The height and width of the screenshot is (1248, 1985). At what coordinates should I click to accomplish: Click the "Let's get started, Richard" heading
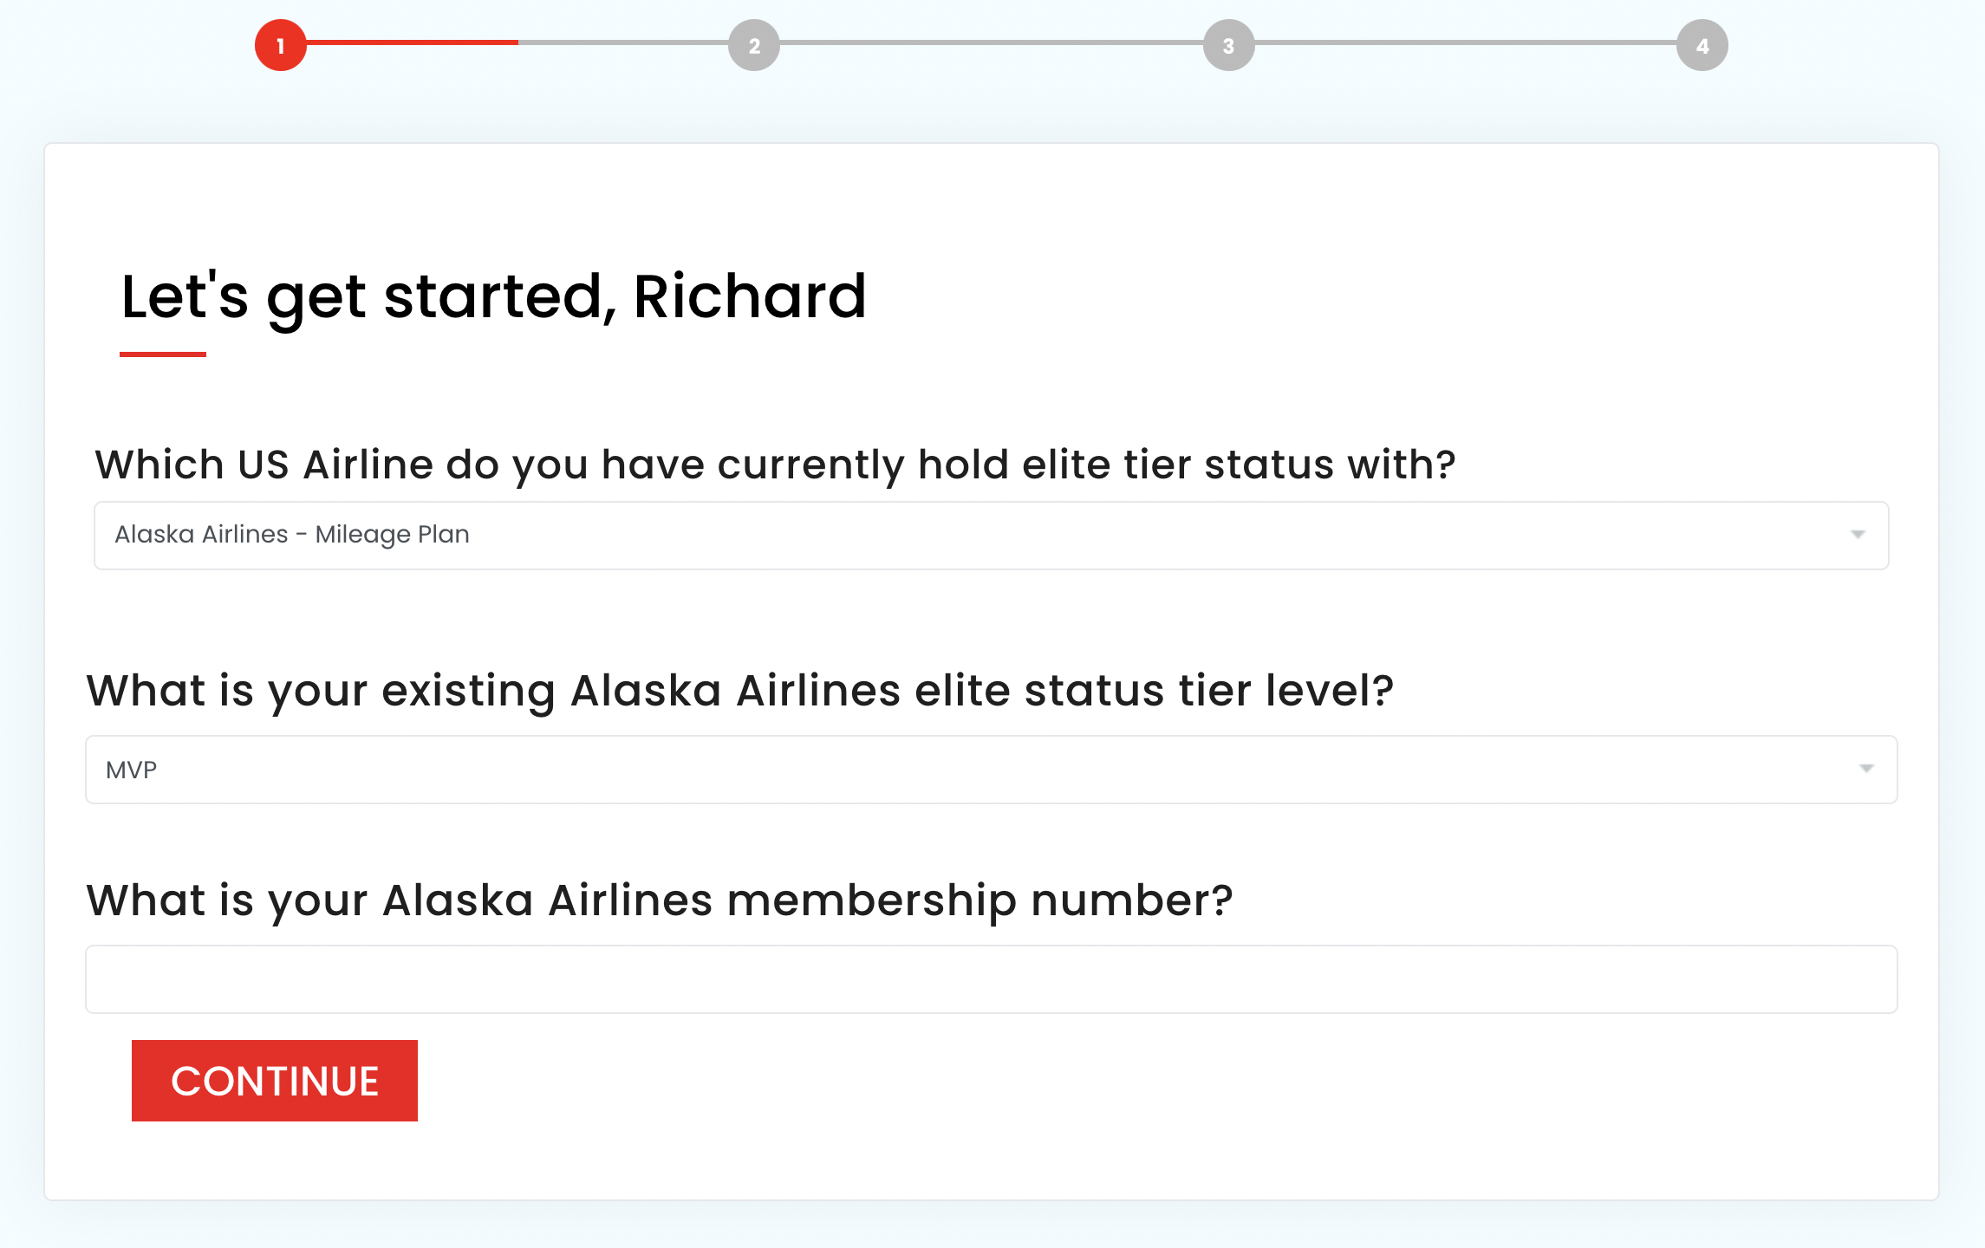point(493,296)
